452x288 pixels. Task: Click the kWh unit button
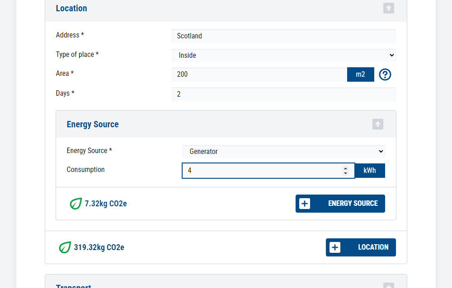369,170
